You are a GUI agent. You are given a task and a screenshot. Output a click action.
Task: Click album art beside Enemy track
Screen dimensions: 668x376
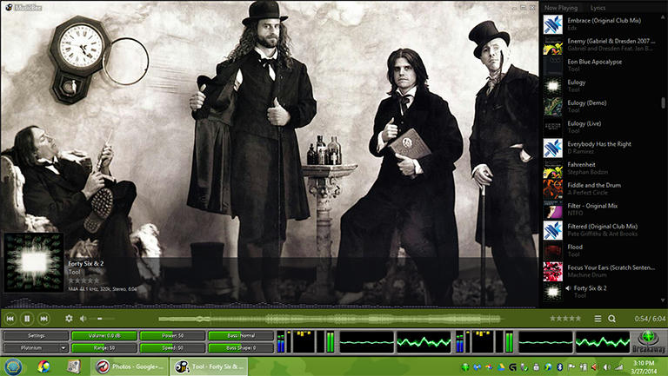[x=552, y=44]
